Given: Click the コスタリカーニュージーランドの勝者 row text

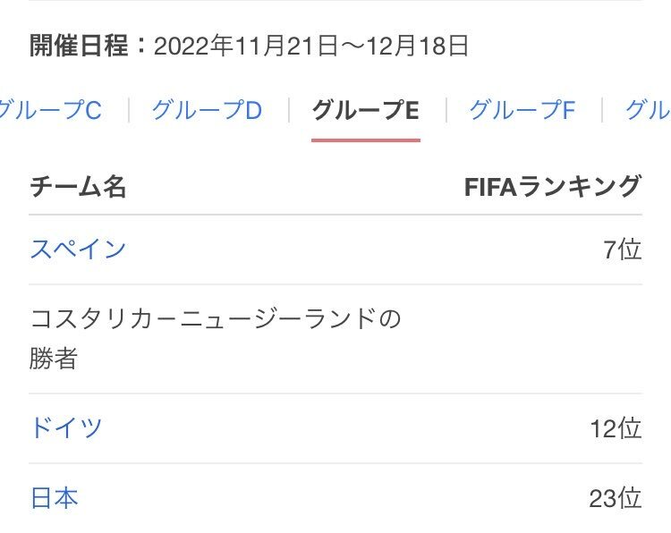Looking at the screenshot, I should coord(216,338).
